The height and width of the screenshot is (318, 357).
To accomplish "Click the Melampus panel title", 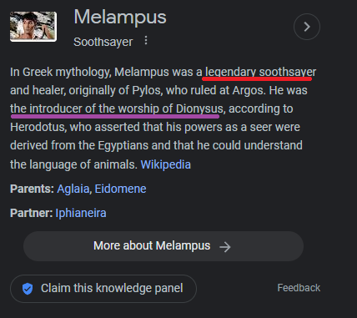I will point(120,18).
